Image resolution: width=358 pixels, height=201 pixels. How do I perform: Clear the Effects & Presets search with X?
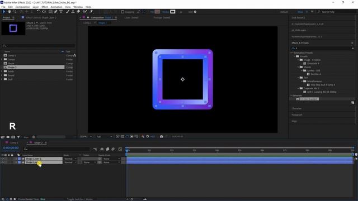pyautogui.click(x=353, y=49)
